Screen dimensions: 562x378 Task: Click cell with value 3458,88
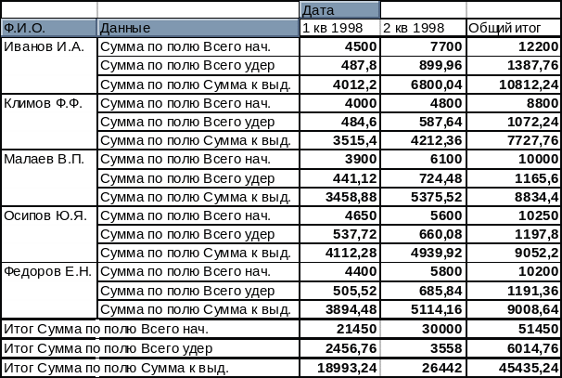pyautogui.click(x=339, y=197)
